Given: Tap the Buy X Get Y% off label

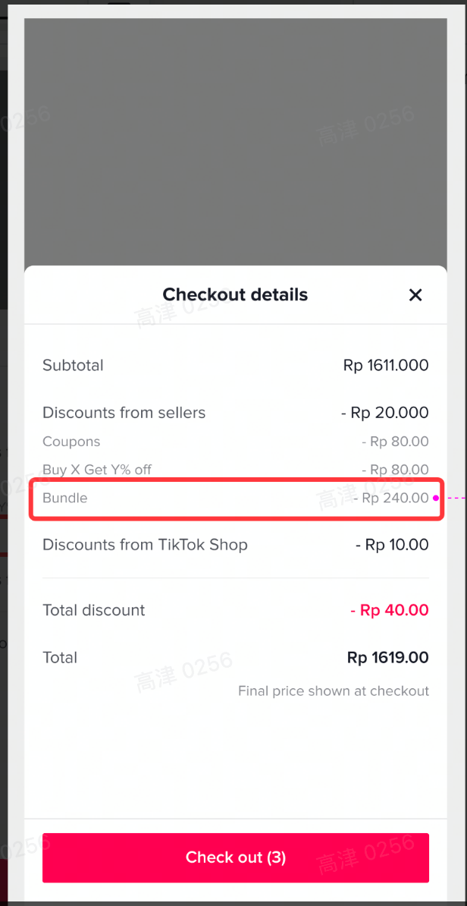Looking at the screenshot, I should coord(97,470).
